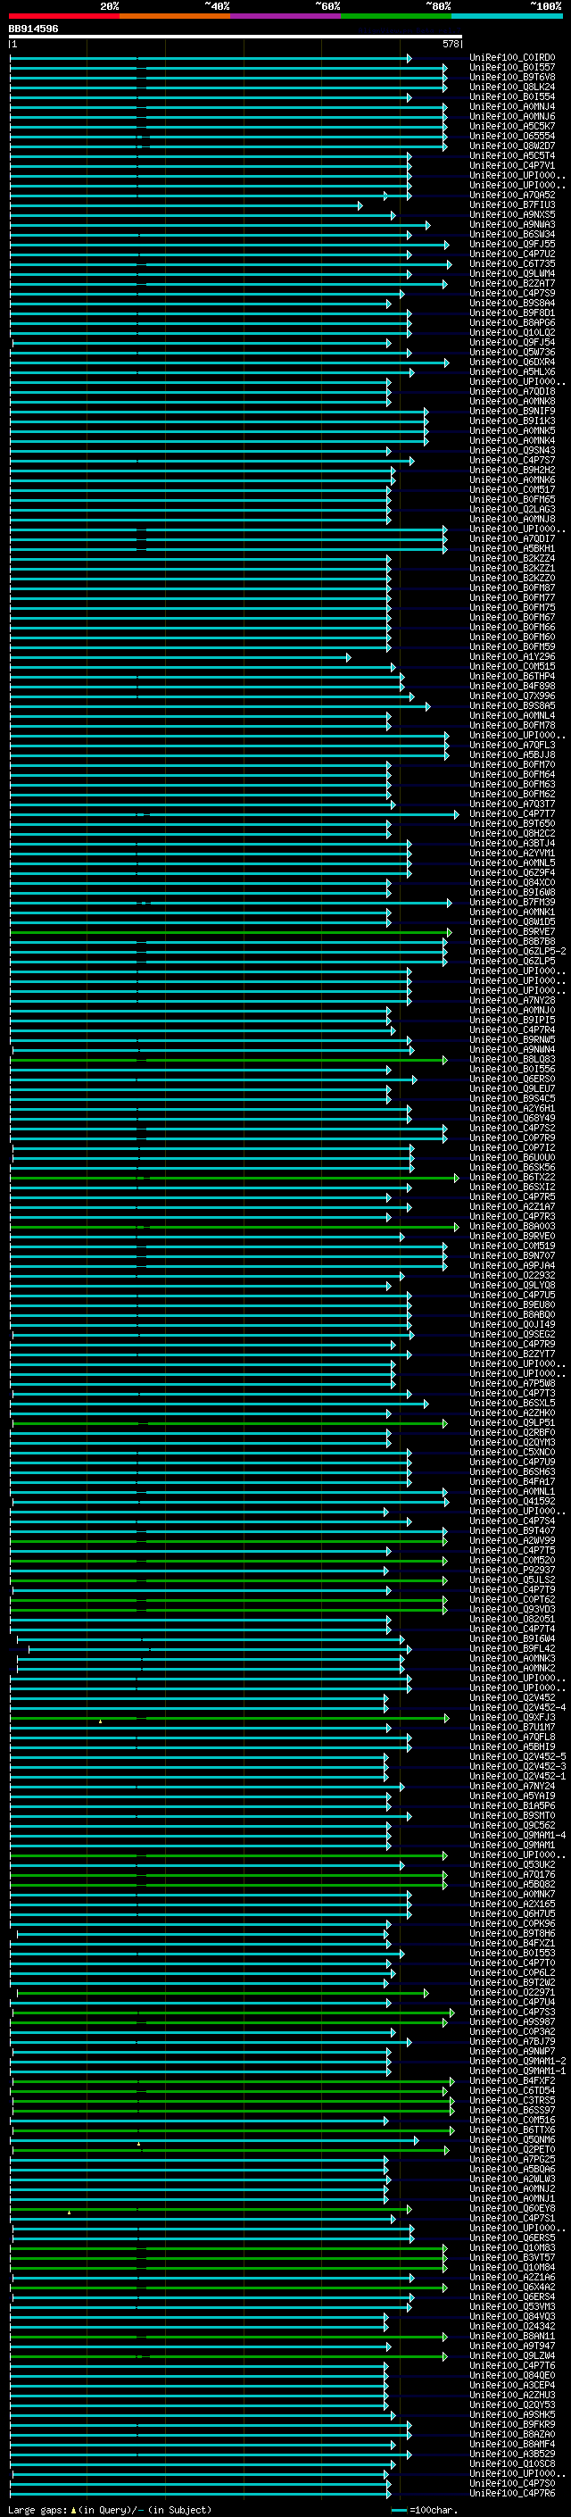Select the UniRef100_A5C5K7 label
The width and height of the screenshot is (571, 2517).
[512, 126]
